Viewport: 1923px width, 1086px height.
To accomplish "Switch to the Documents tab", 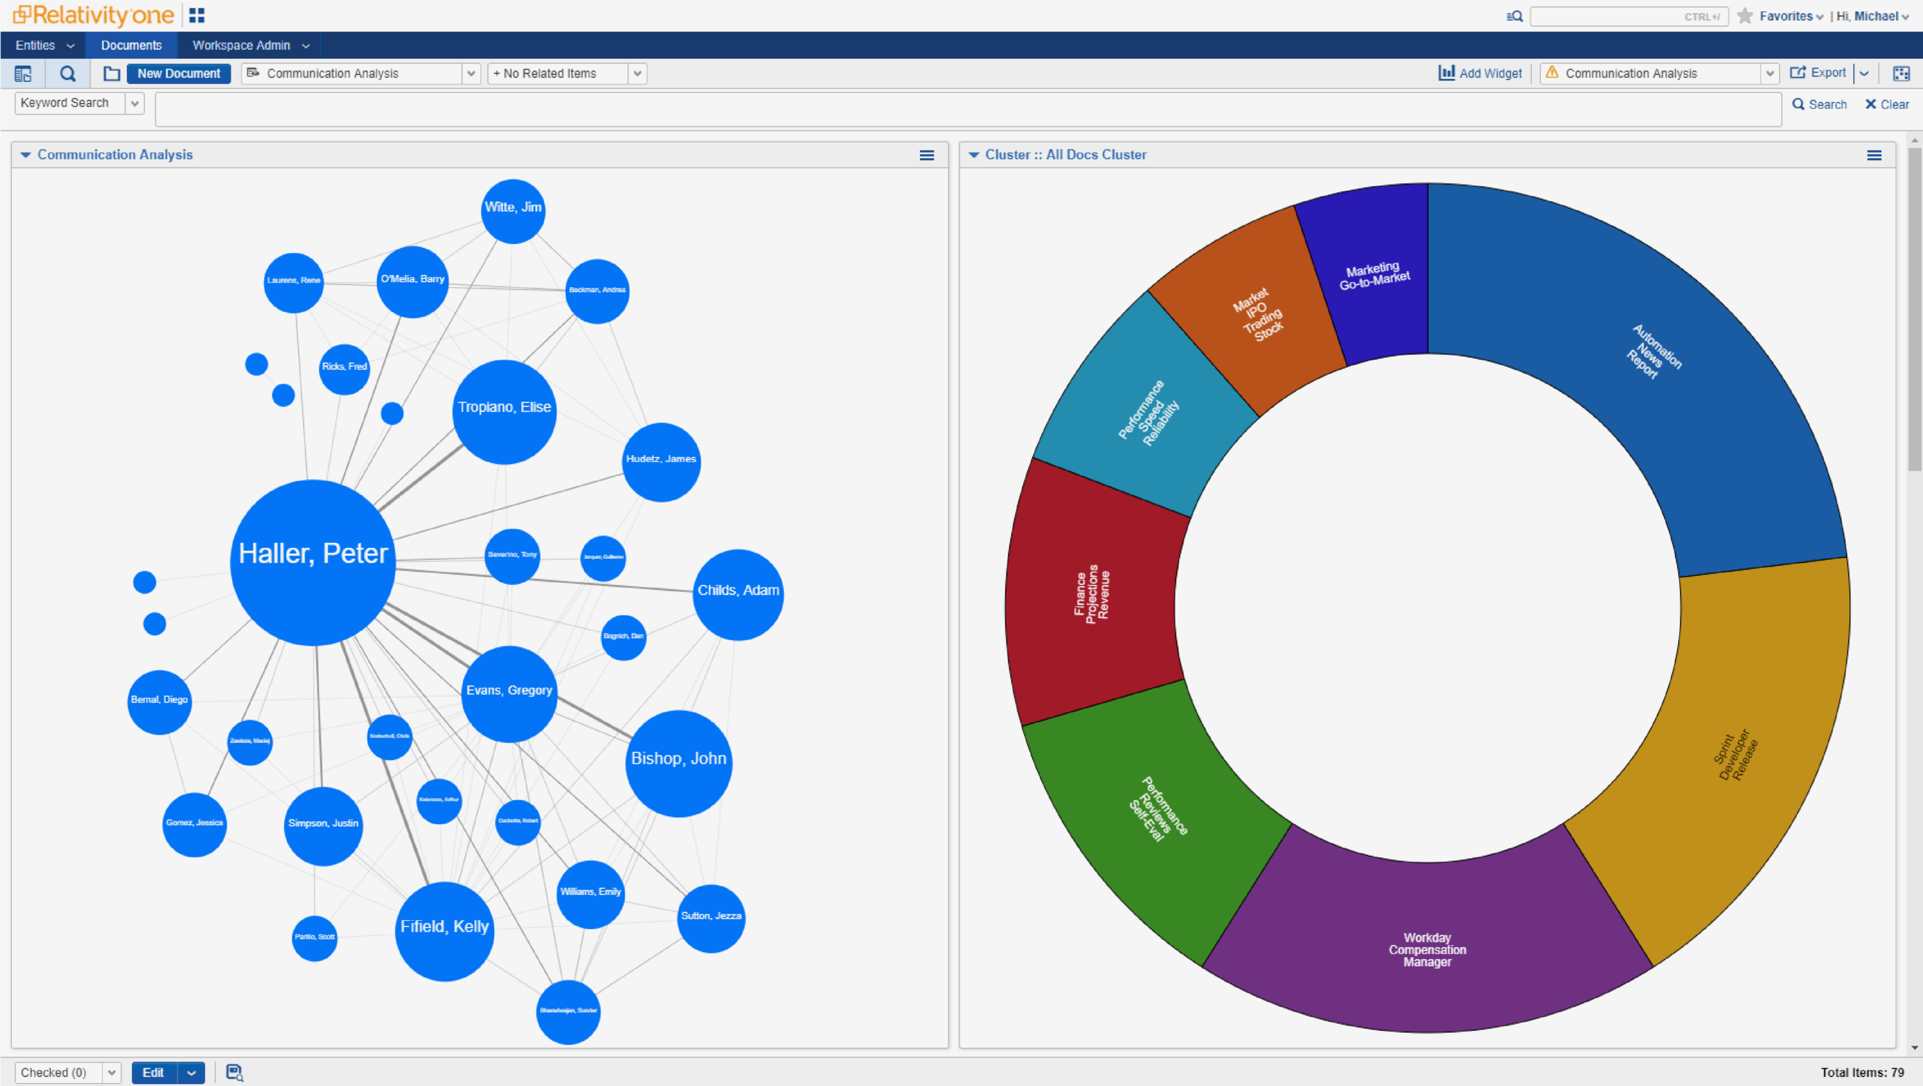I will click(x=131, y=45).
